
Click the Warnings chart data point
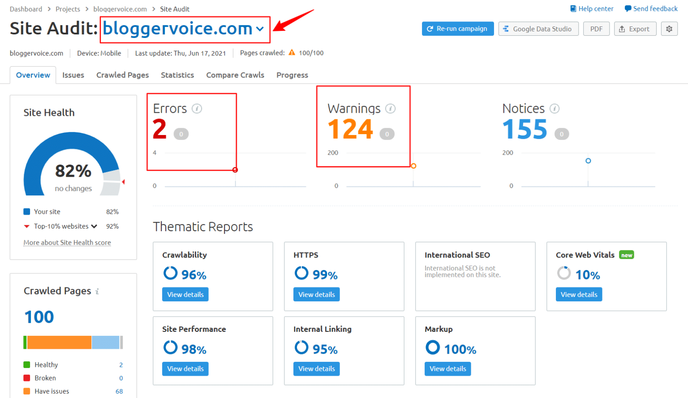pos(413,166)
